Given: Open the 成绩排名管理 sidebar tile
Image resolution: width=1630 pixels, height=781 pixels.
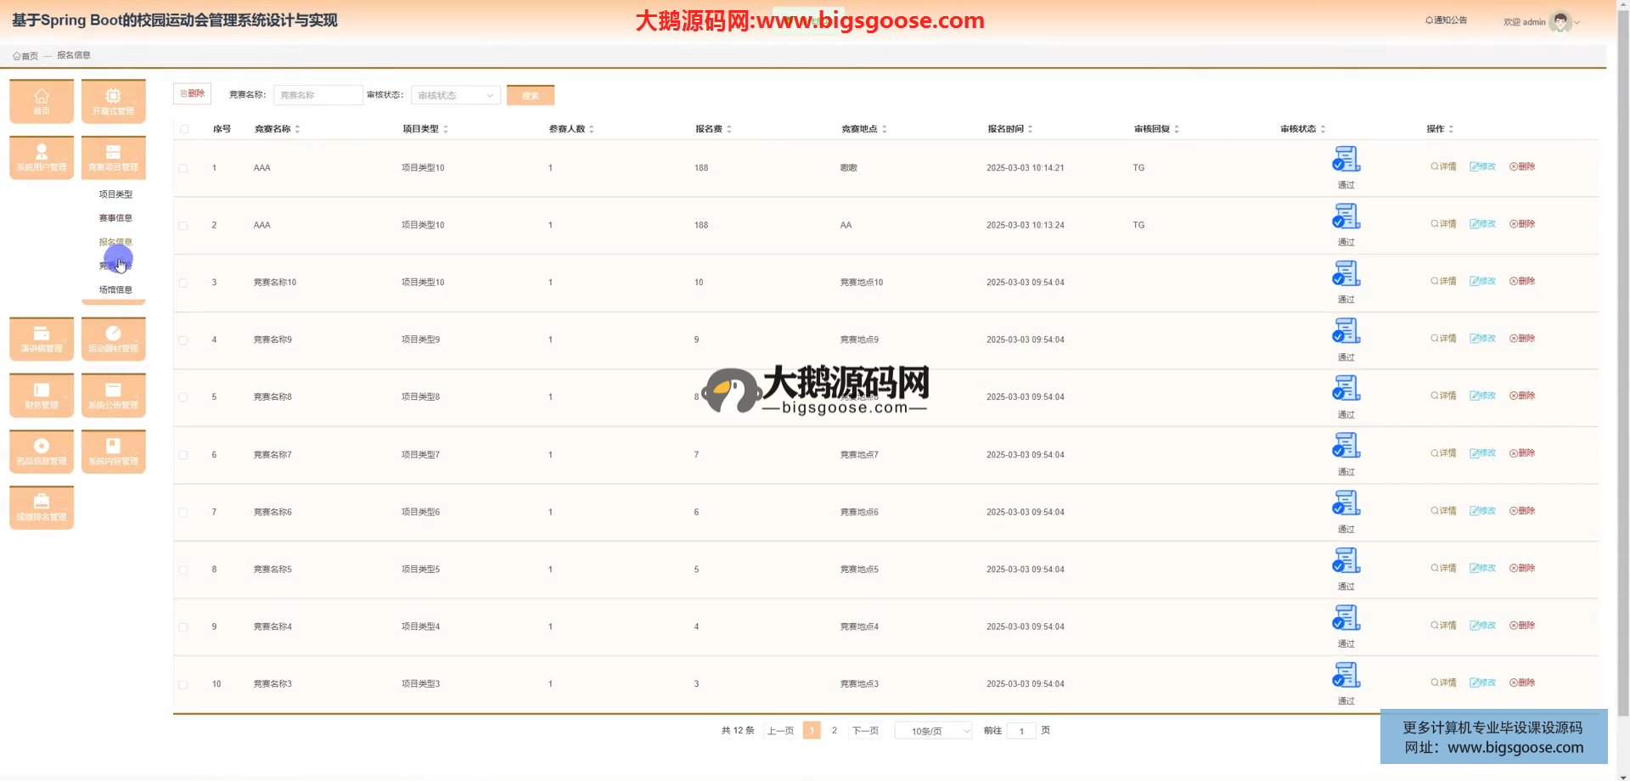Looking at the screenshot, I should click(41, 507).
